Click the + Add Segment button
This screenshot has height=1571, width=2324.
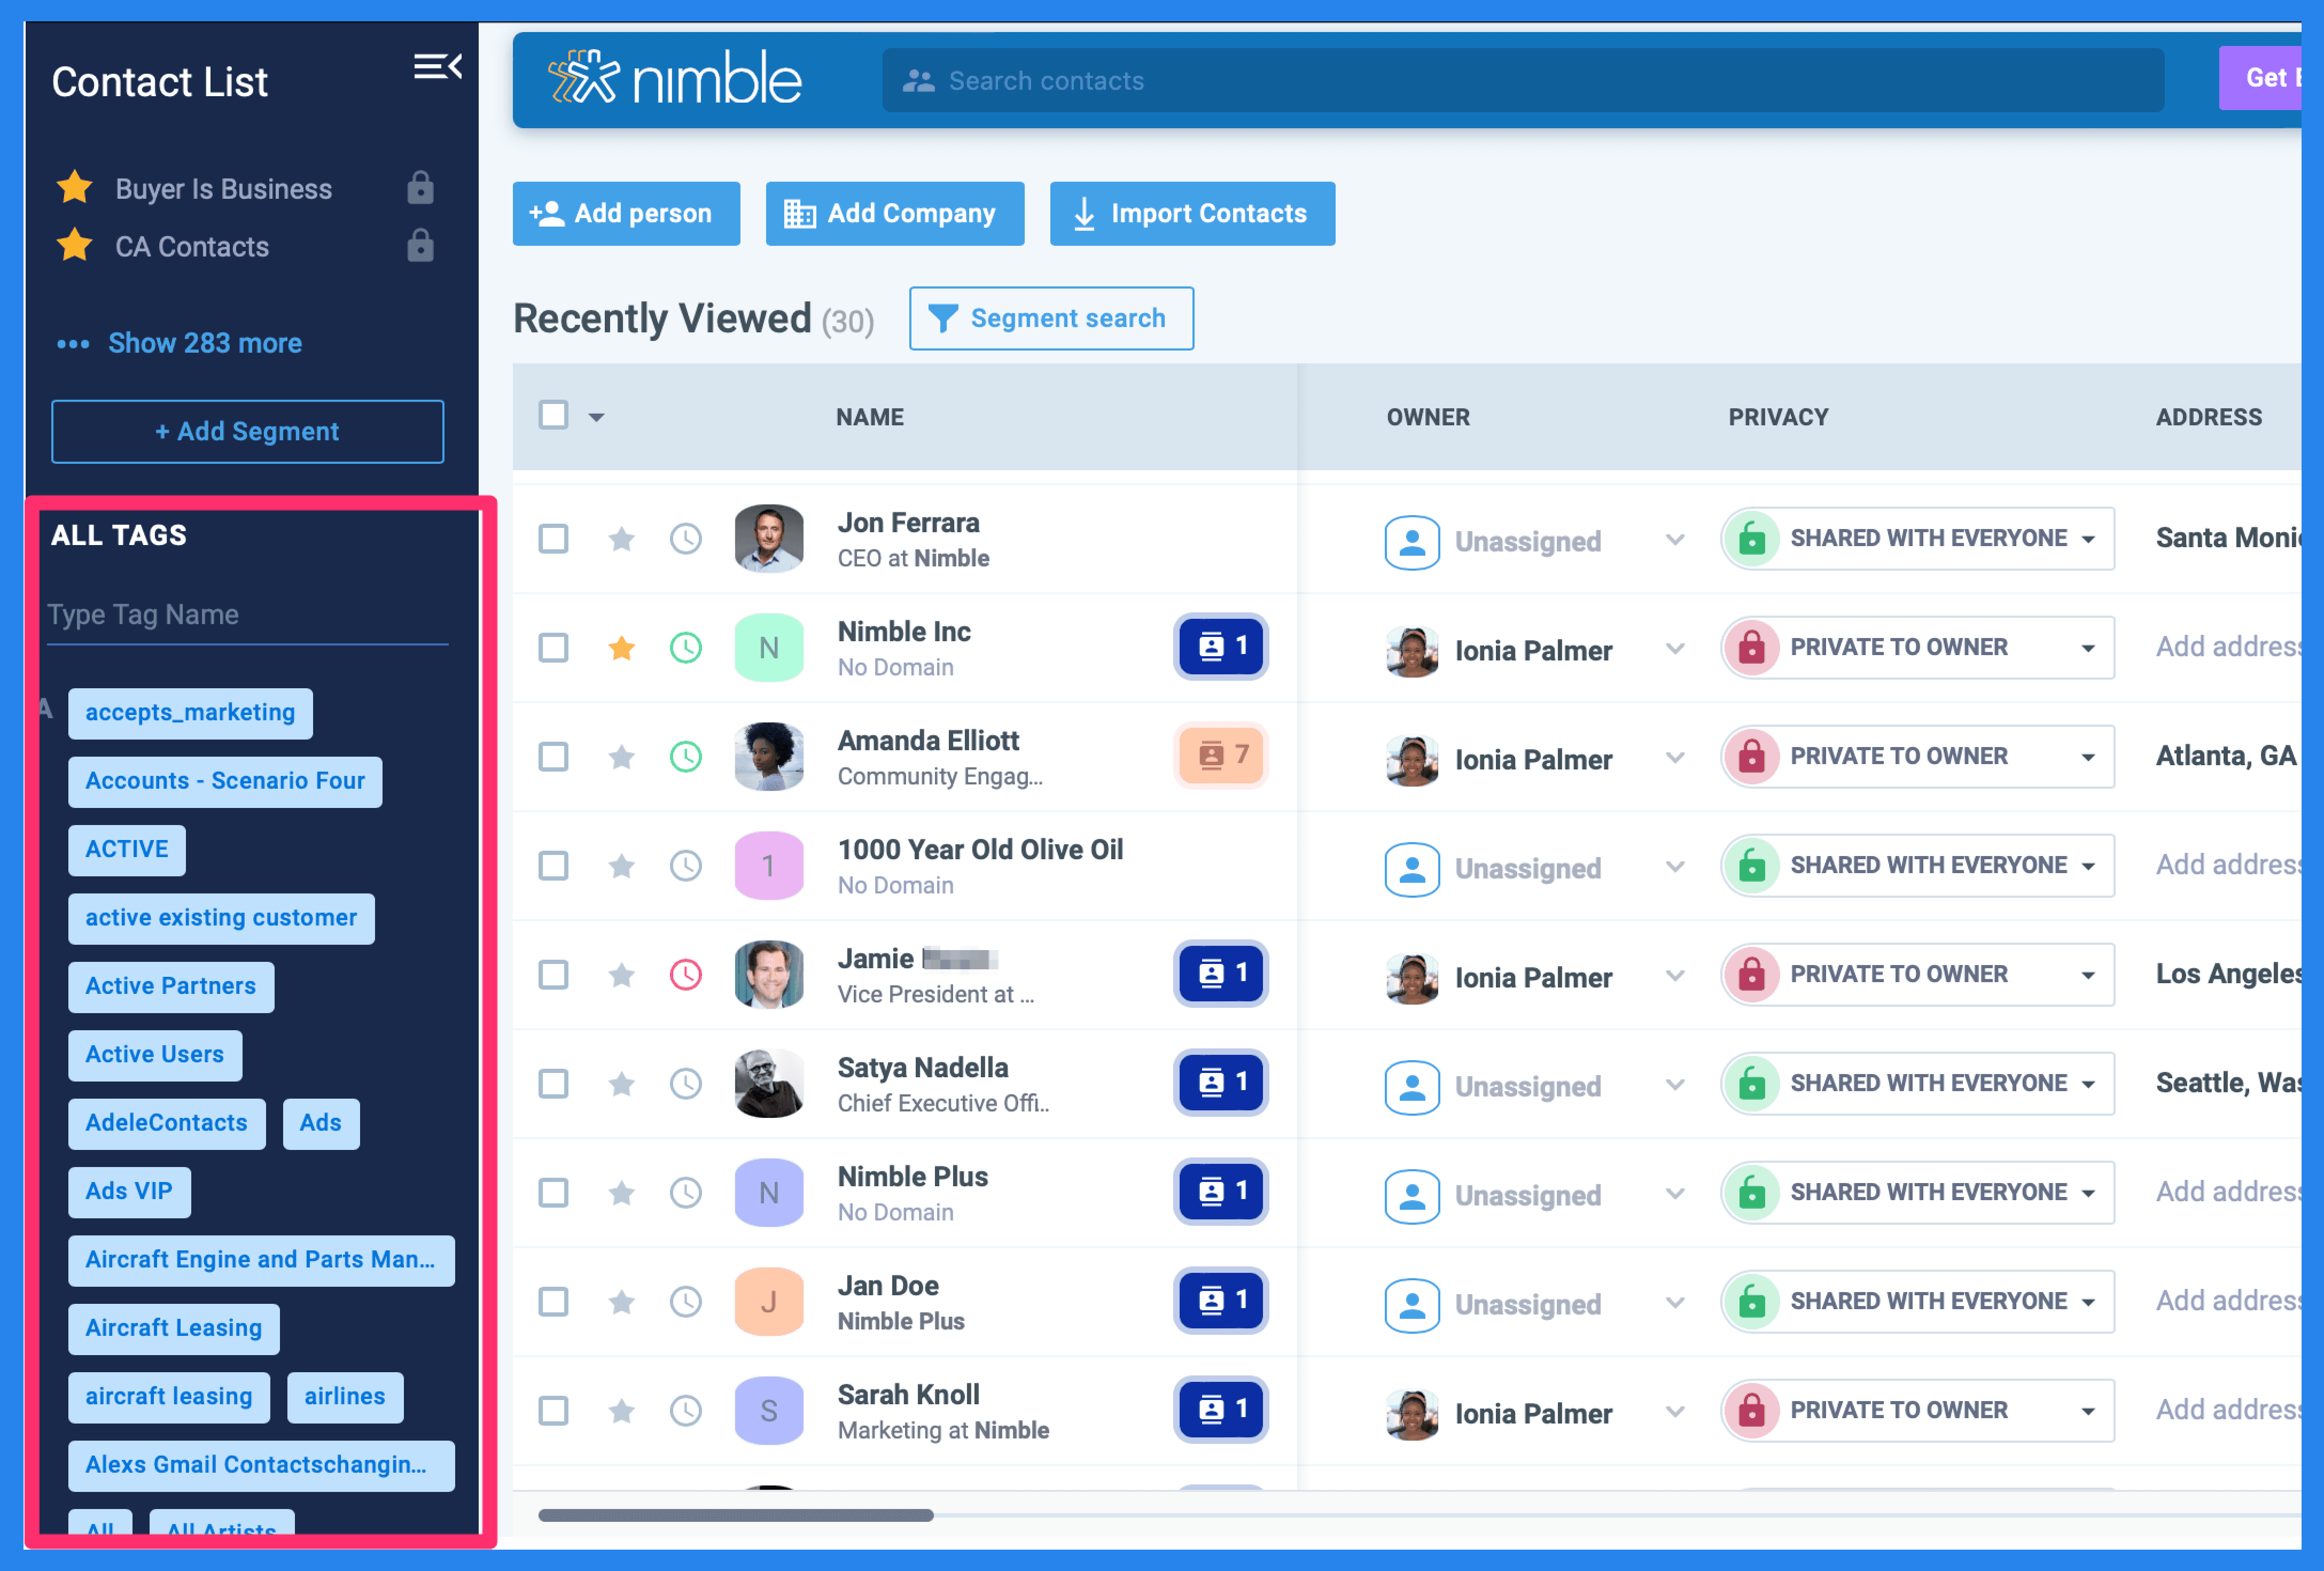(247, 432)
